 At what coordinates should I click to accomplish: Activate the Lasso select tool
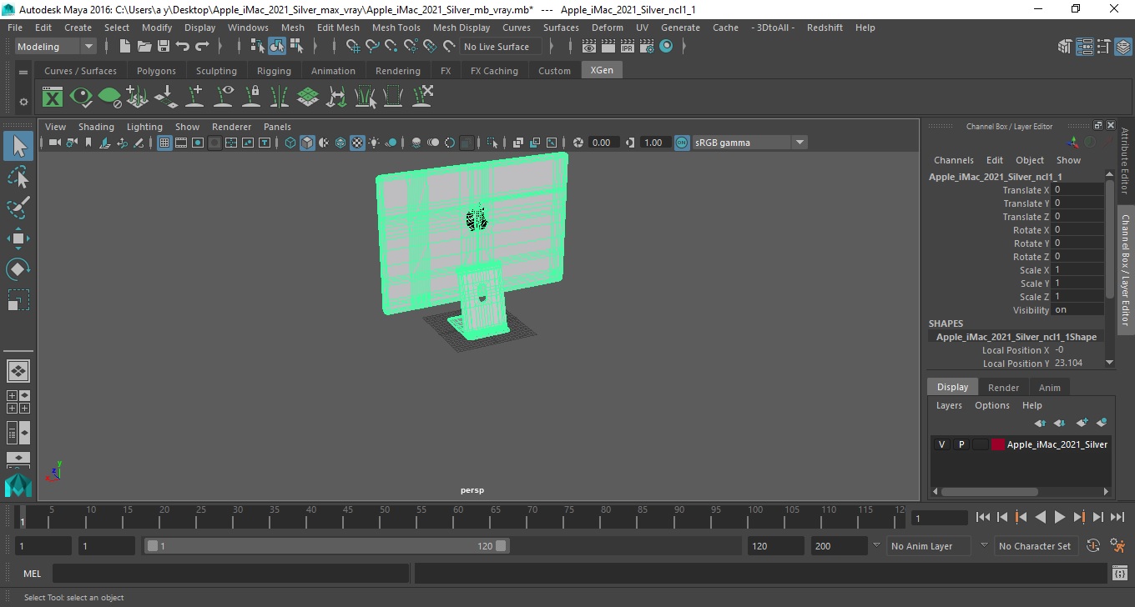coord(18,178)
